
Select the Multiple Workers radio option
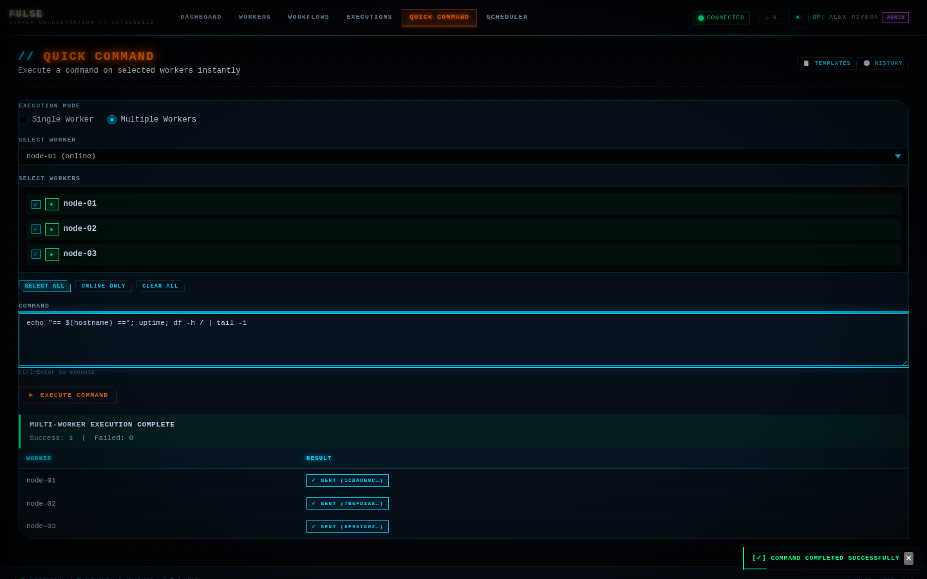pyautogui.click(x=112, y=120)
